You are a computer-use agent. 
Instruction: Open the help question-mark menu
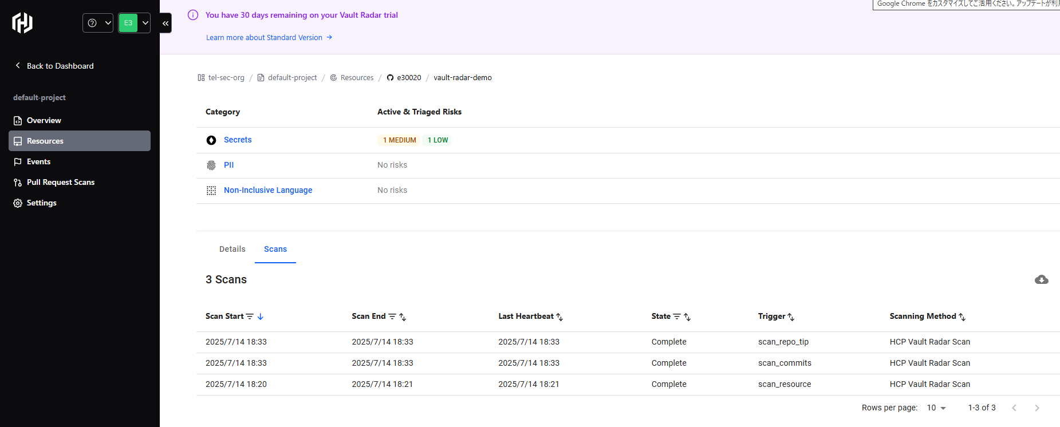(98, 23)
